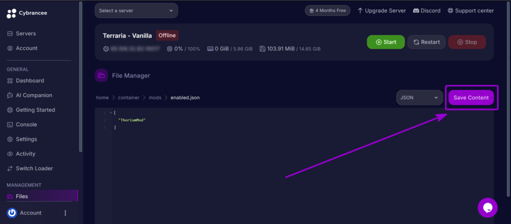The width and height of the screenshot is (511, 224).
Task: Click the Upgrade Server arrow icon
Action: point(360,11)
